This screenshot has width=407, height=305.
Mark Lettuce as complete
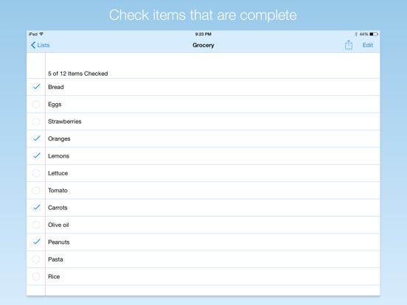pos(36,173)
